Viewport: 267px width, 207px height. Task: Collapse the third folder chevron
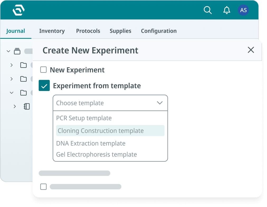[x=12, y=93]
